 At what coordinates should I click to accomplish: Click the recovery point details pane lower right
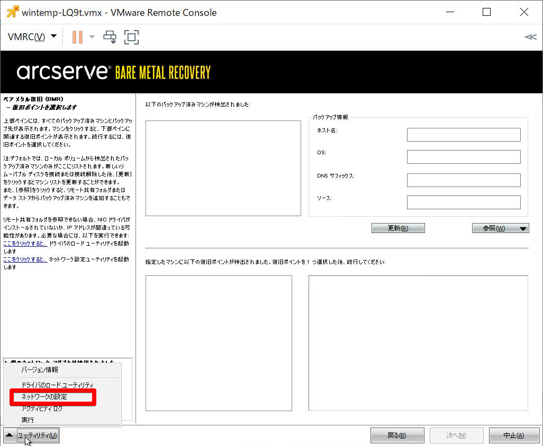[x=418, y=343]
